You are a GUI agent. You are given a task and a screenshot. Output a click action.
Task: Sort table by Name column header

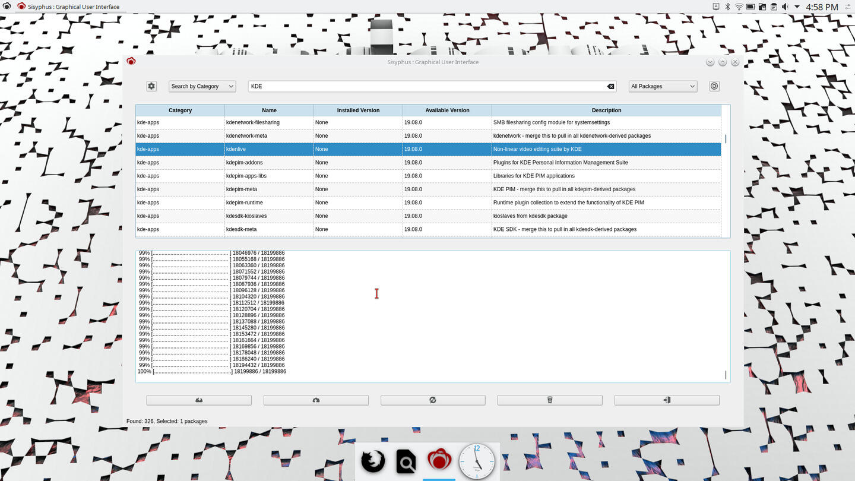tap(269, 110)
